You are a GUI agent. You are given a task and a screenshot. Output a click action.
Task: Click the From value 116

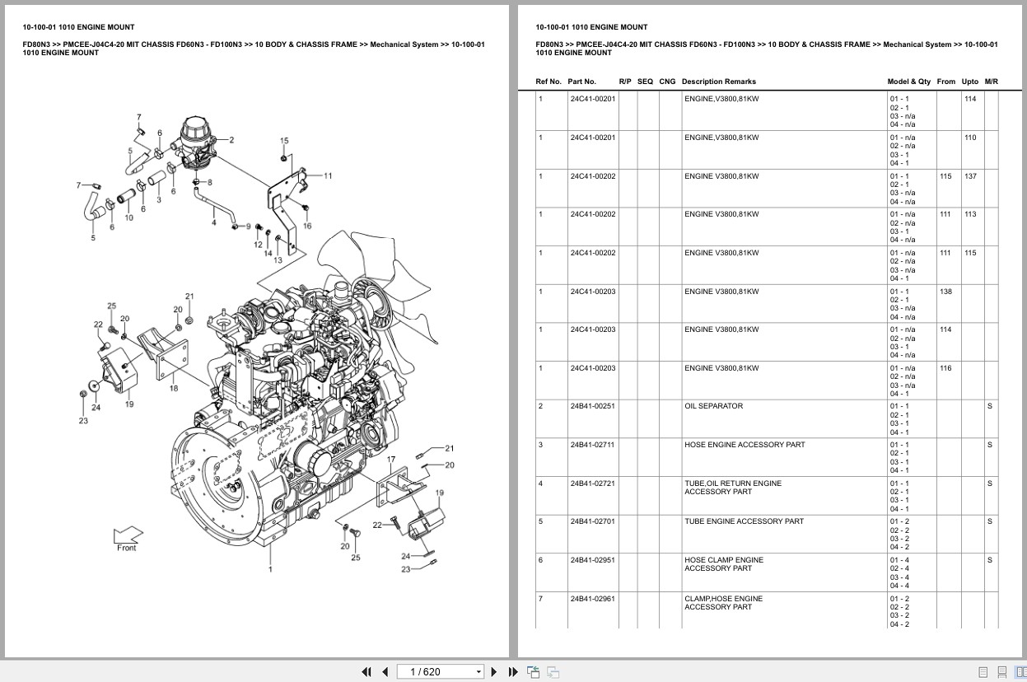click(x=945, y=368)
